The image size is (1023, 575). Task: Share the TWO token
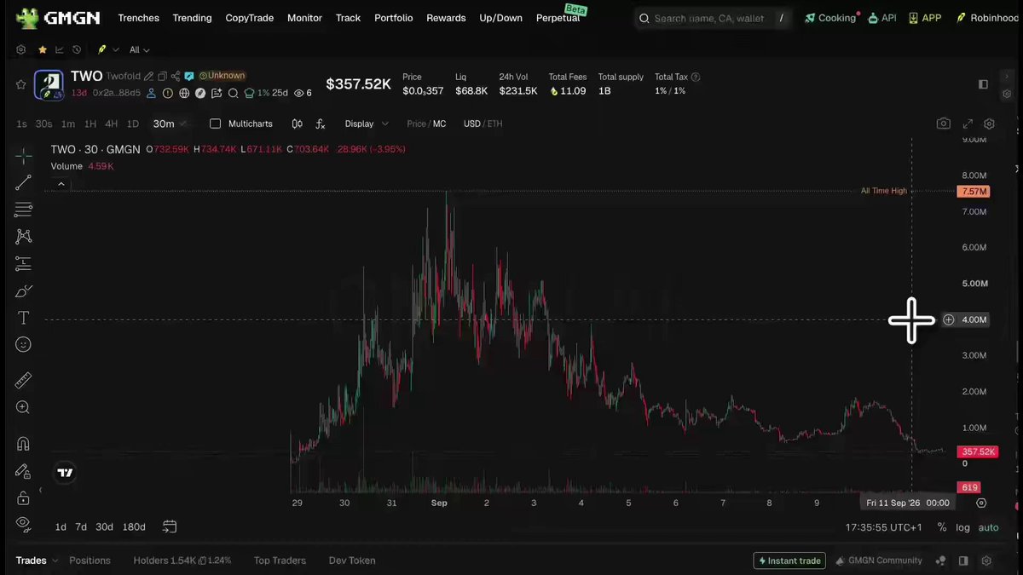176,76
